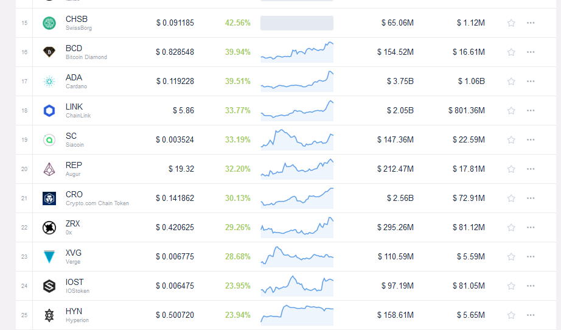Mark LINK as favorite using its star
Viewport: 561px width, 330px height.
point(511,111)
